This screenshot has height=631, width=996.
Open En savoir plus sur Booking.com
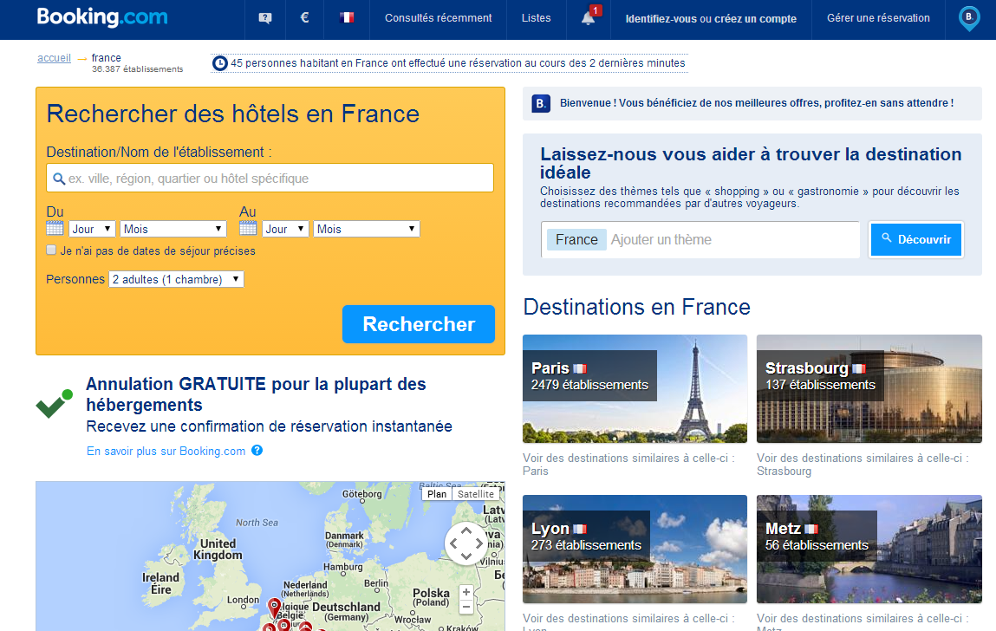point(166,452)
